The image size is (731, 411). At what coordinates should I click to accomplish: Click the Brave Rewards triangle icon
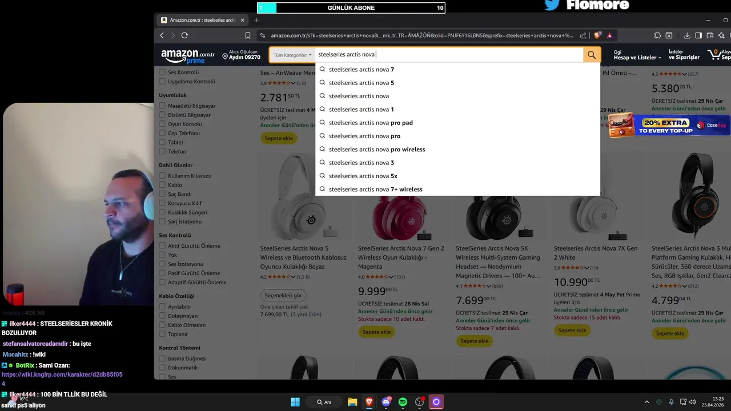609,35
